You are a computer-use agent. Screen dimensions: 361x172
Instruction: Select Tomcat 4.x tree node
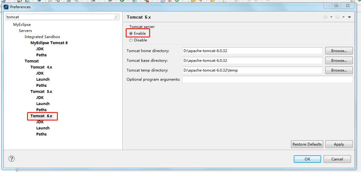(x=41, y=67)
